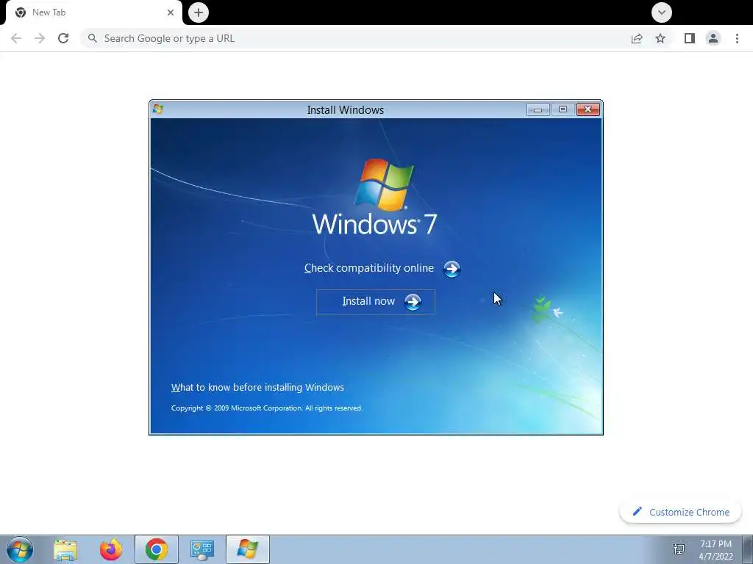Click the Install Windows title bar icon

(x=157, y=109)
